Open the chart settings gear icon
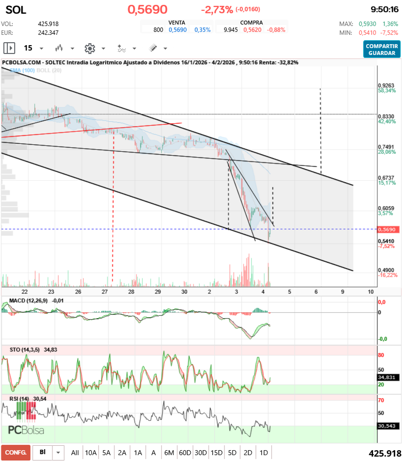 click(89, 48)
